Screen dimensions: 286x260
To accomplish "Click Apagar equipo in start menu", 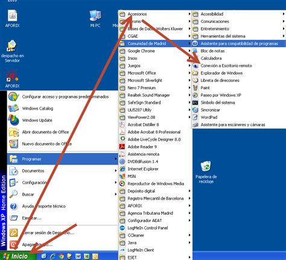I will click(63, 244).
